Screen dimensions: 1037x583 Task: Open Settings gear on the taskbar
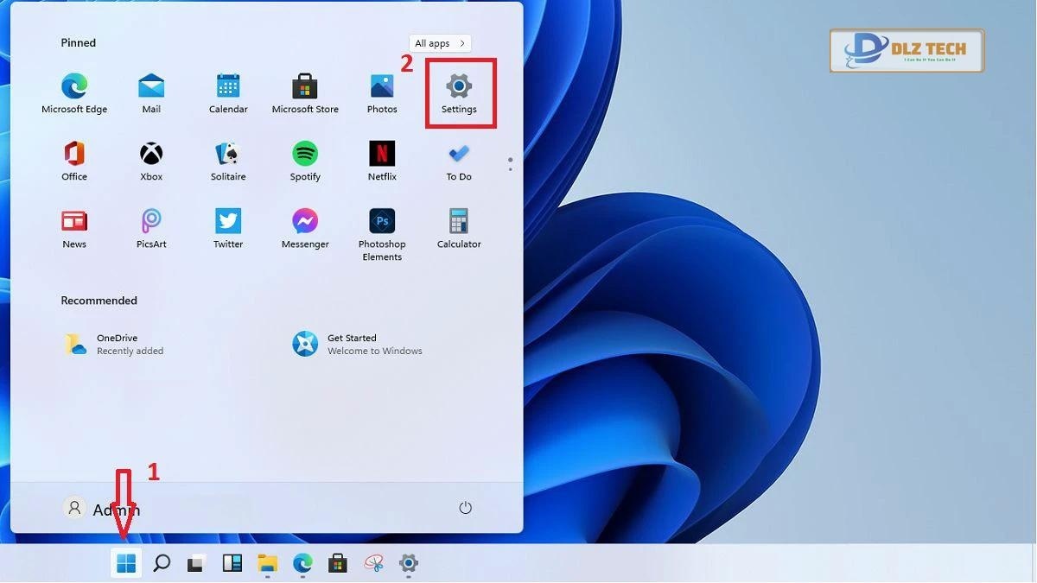point(409,563)
